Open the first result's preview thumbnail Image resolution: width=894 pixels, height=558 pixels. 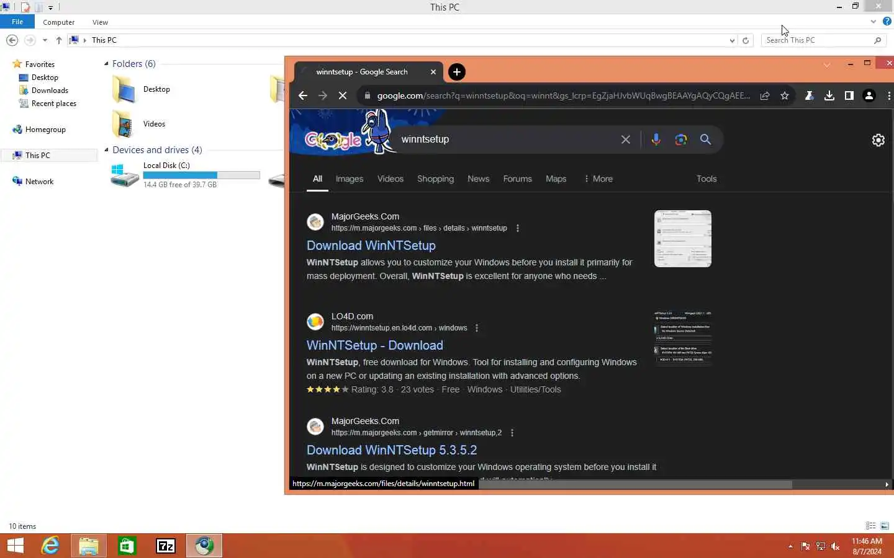coord(683,239)
